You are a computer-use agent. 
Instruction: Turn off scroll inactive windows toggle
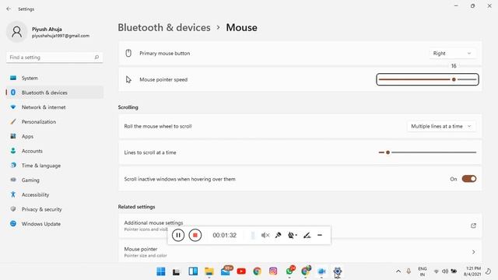pyautogui.click(x=469, y=179)
